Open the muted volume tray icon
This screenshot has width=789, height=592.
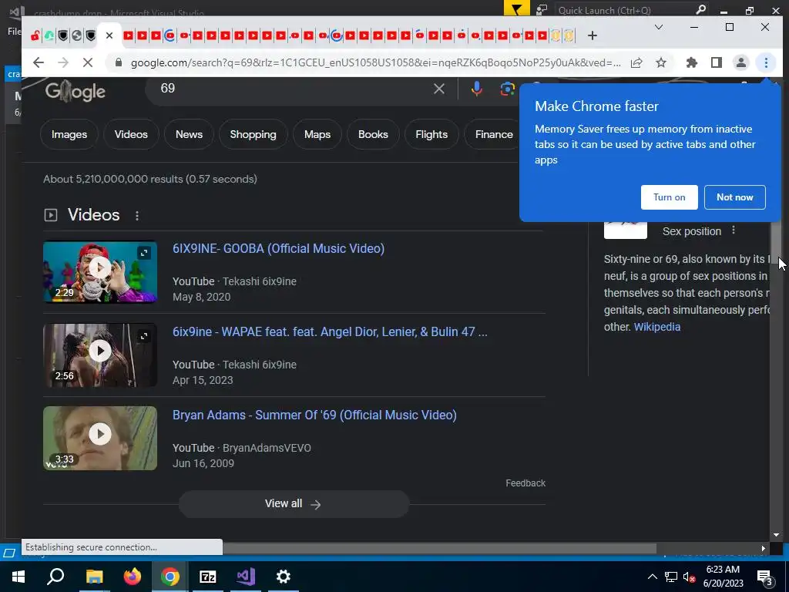pyautogui.click(x=689, y=577)
